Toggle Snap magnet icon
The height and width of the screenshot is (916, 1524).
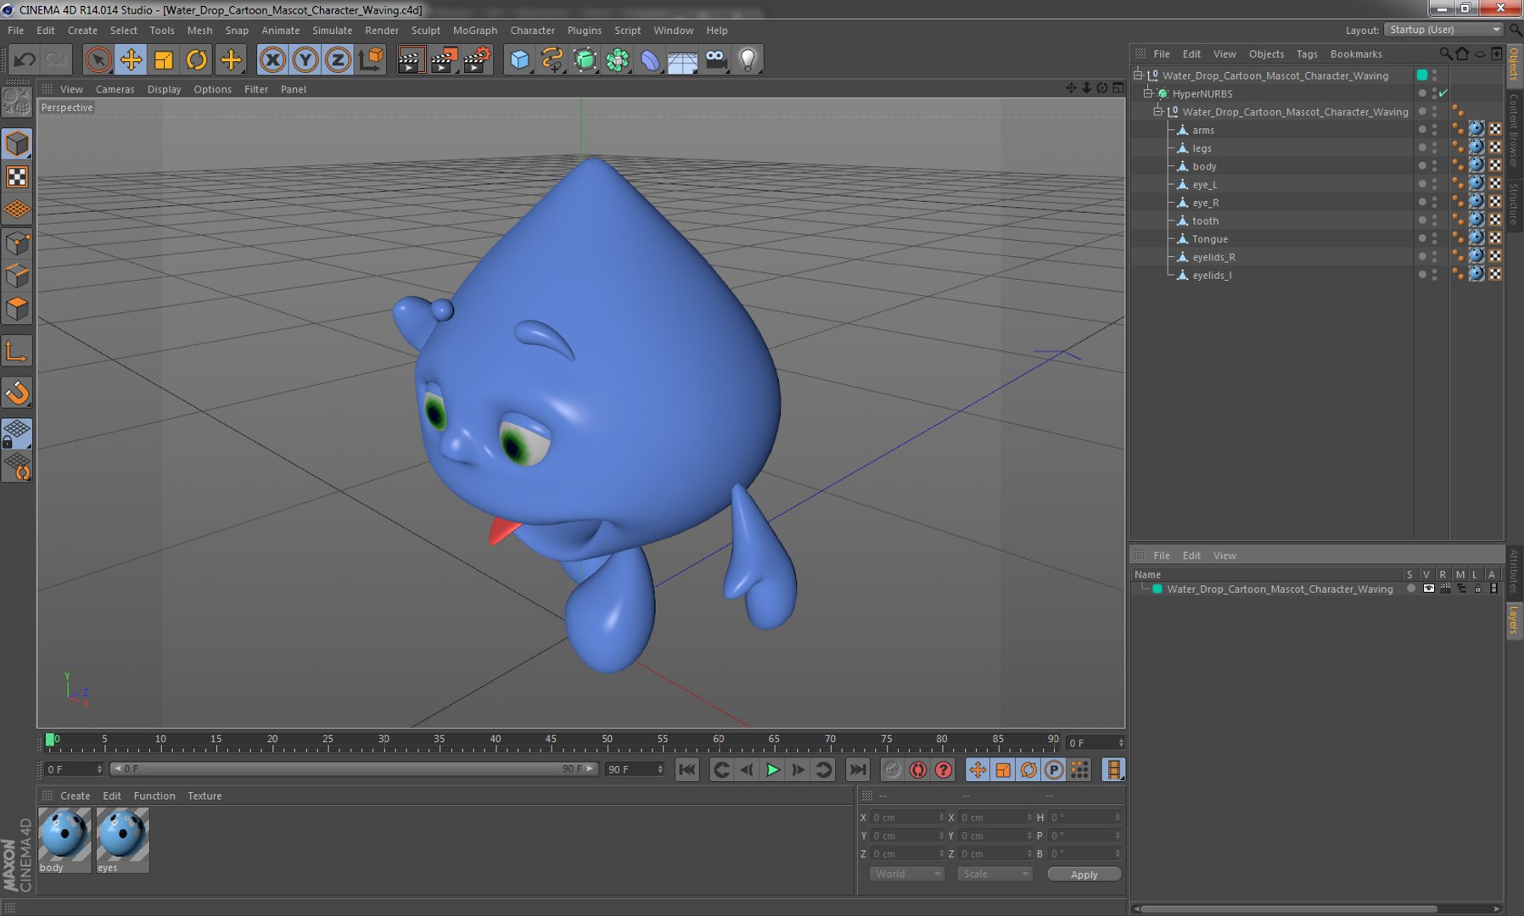click(17, 393)
